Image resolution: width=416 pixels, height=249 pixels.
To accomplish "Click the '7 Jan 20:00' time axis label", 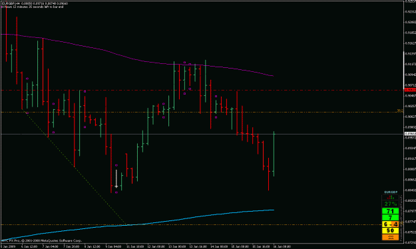I will coord(71,246).
